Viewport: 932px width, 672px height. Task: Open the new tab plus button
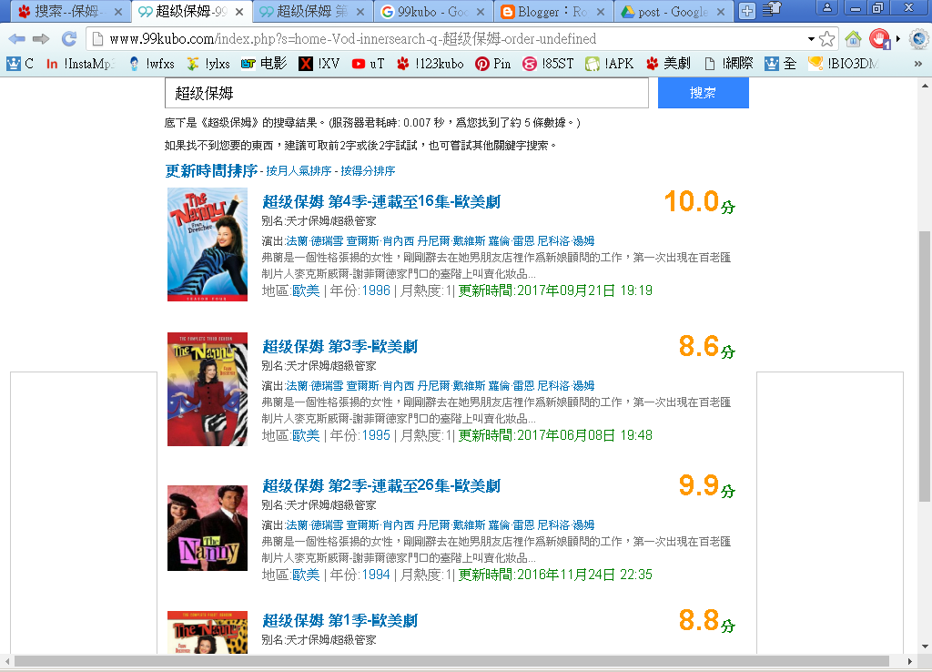[747, 11]
